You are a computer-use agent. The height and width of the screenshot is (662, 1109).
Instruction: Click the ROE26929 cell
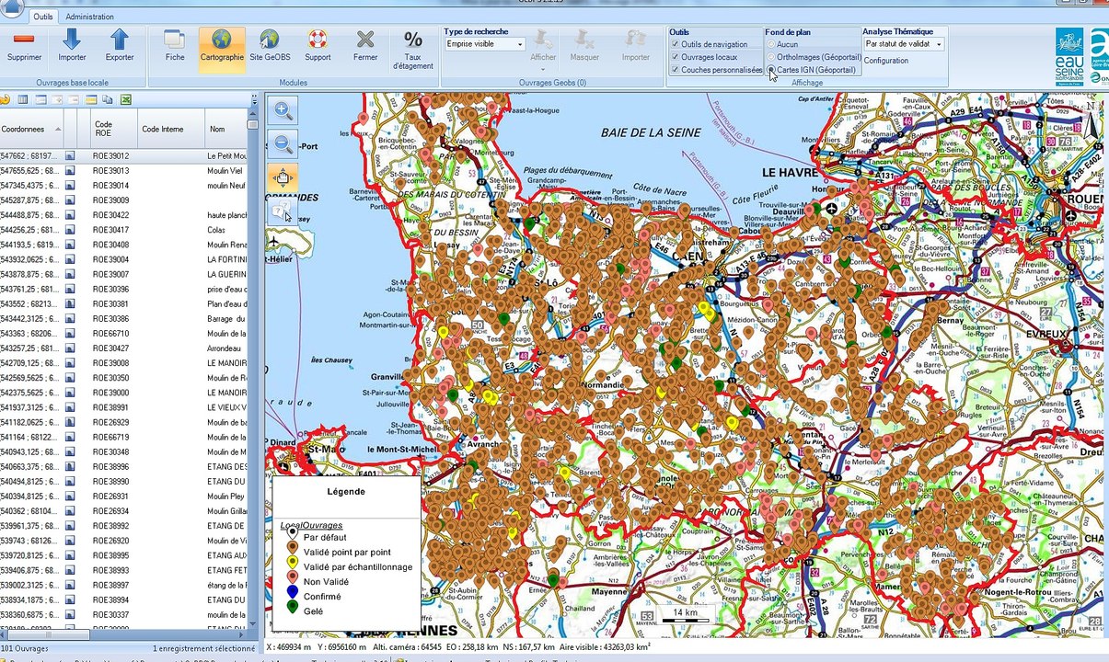(114, 422)
